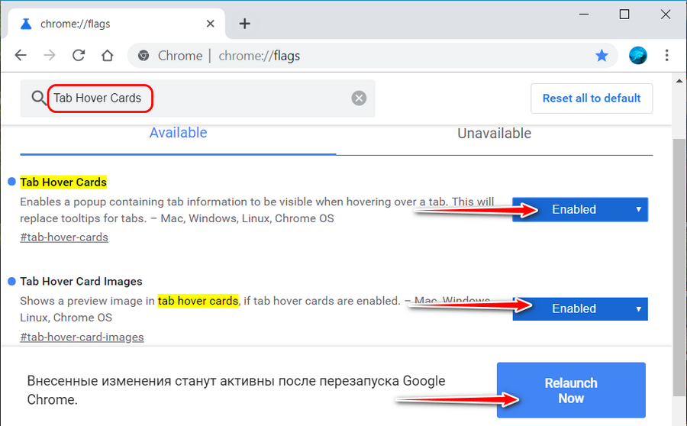Click the Relaunch Now button
Viewport: 687px width, 426px height.
point(571,390)
